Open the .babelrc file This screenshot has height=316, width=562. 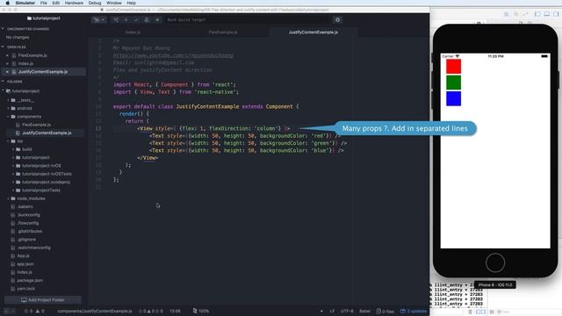tap(25, 207)
